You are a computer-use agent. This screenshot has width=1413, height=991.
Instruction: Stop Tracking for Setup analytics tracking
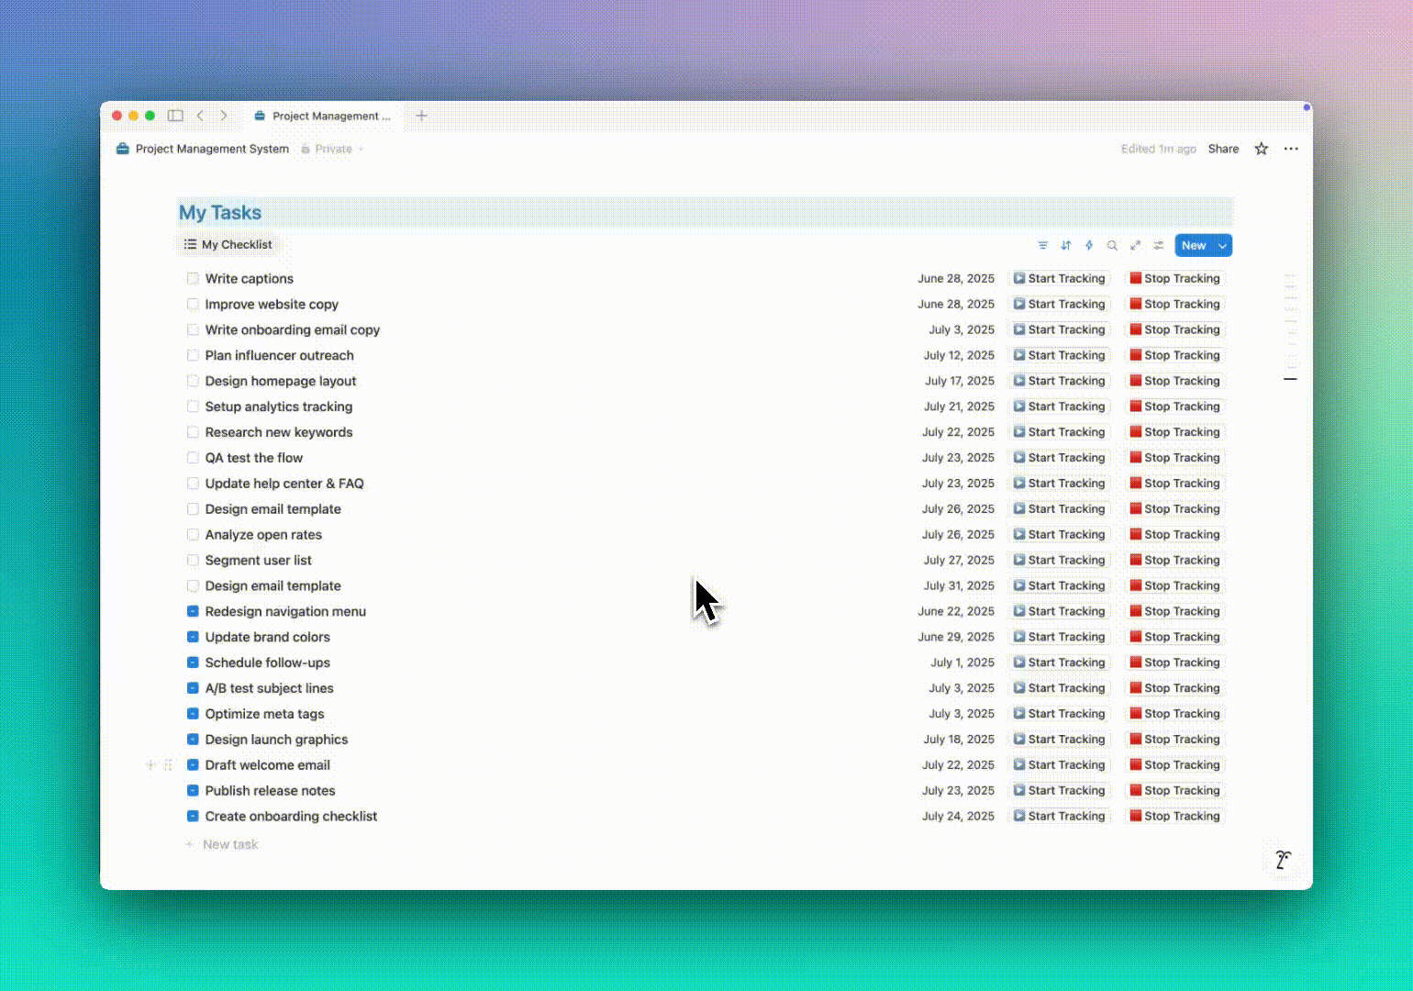tap(1174, 406)
